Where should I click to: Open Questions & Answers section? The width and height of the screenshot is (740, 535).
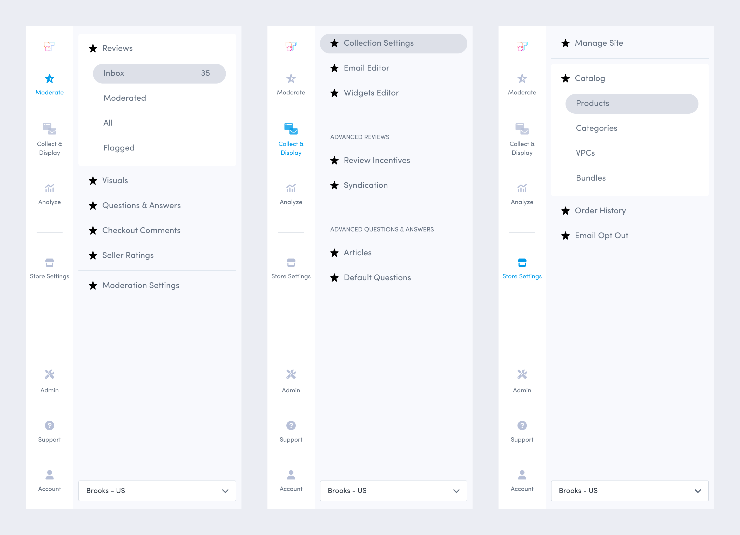(x=141, y=205)
